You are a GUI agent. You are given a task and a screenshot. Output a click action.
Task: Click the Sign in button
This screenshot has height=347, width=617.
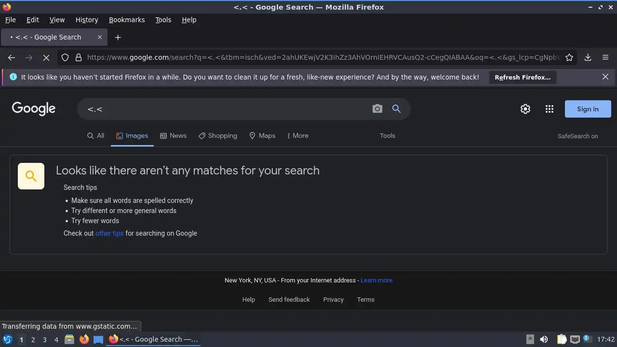tap(588, 109)
